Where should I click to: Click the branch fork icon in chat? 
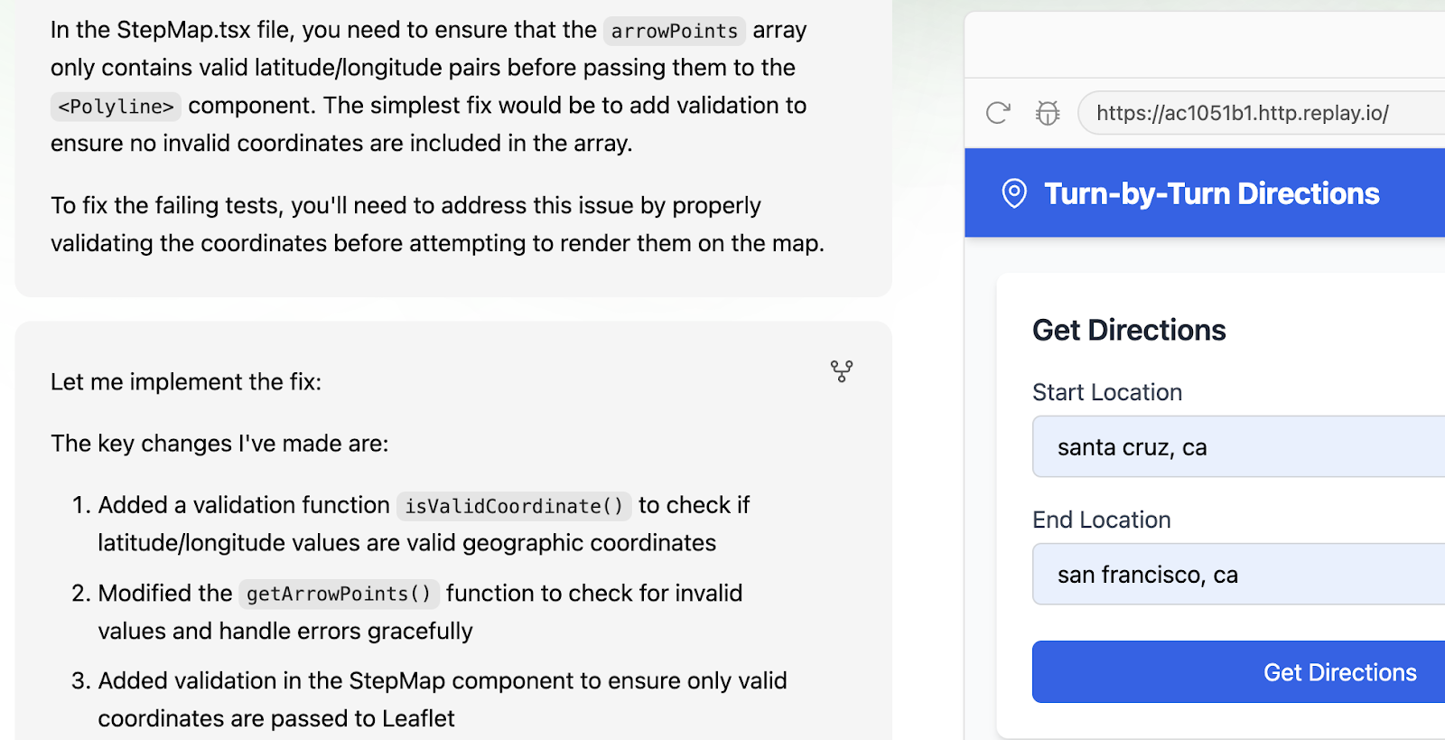tap(842, 370)
